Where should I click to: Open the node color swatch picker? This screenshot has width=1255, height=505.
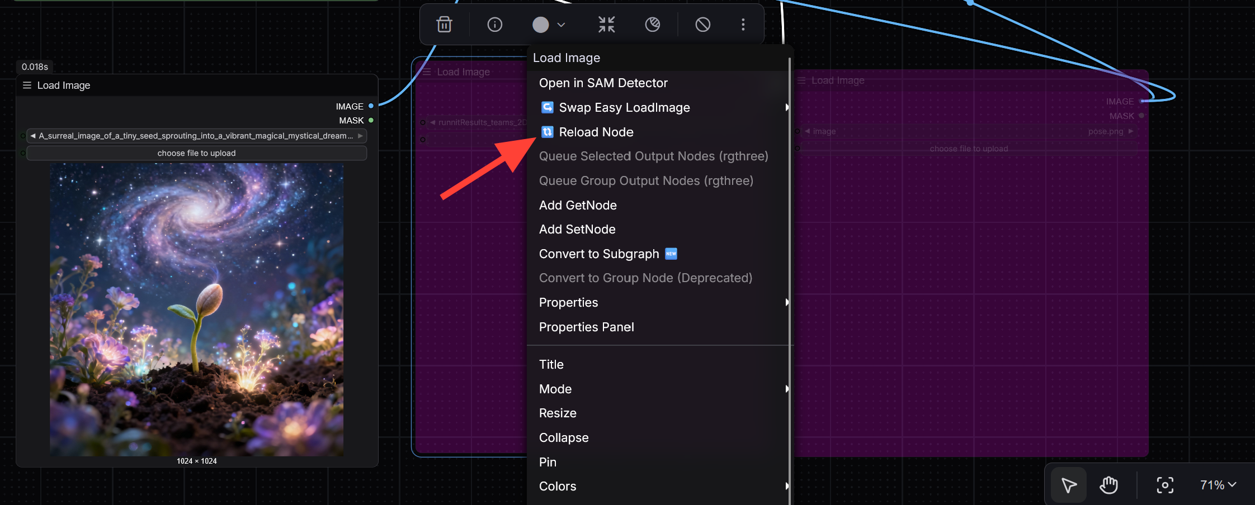[x=540, y=24]
